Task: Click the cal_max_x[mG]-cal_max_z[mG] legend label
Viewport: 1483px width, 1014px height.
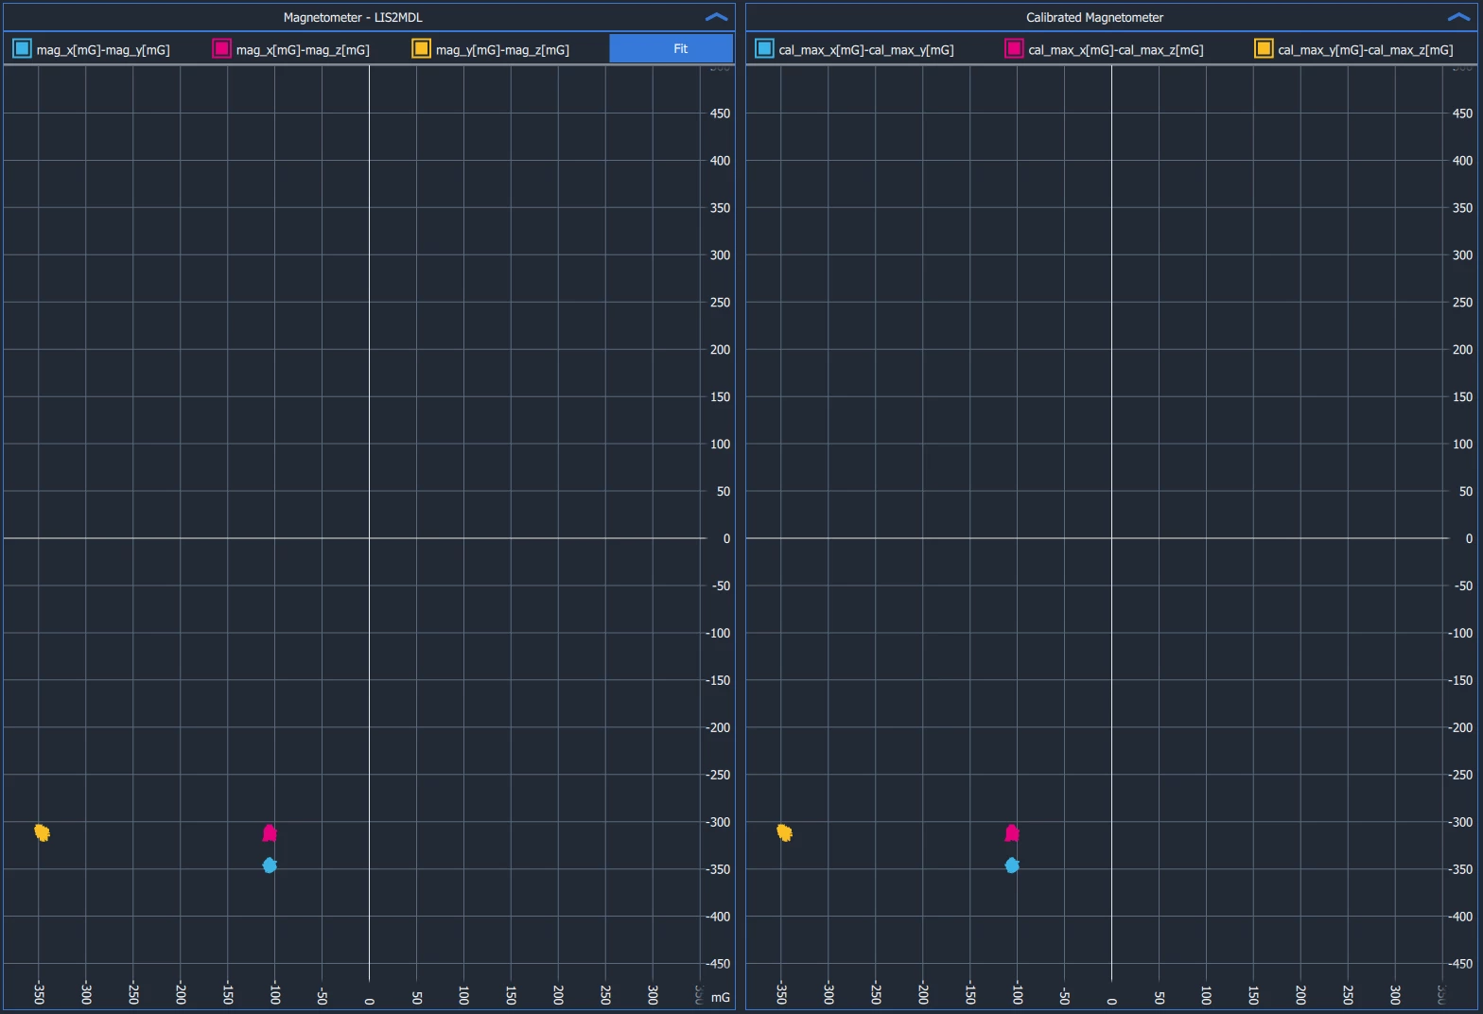Action: pyautogui.click(x=1116, y=50)
